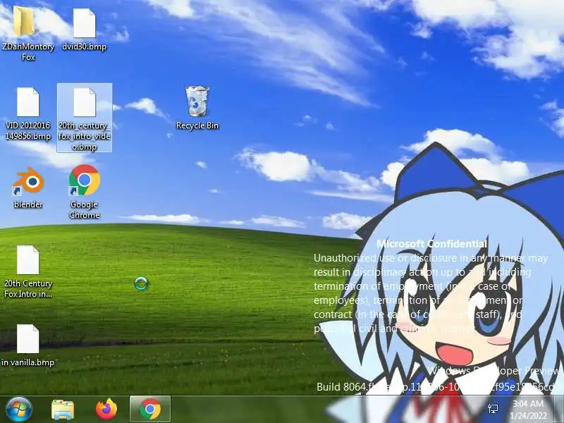The width and height of the screenshot is (564, 423).
Task: Select the ZDahMontory Fox folder icon
Action: point(24,22)
